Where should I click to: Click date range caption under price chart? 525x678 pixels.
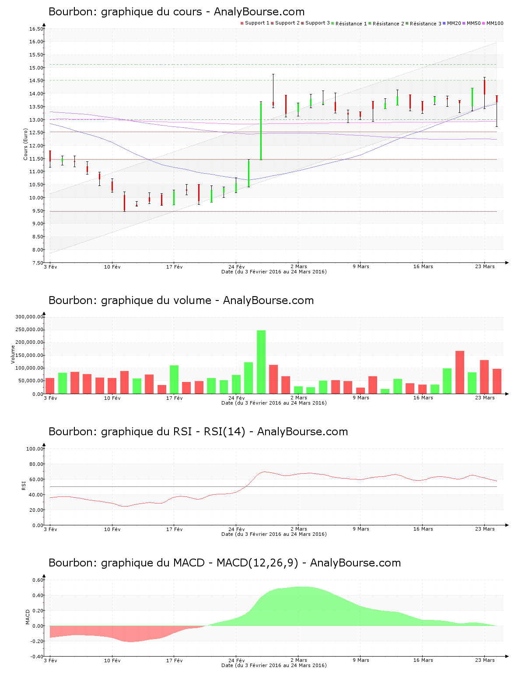[x=274, y=272]
